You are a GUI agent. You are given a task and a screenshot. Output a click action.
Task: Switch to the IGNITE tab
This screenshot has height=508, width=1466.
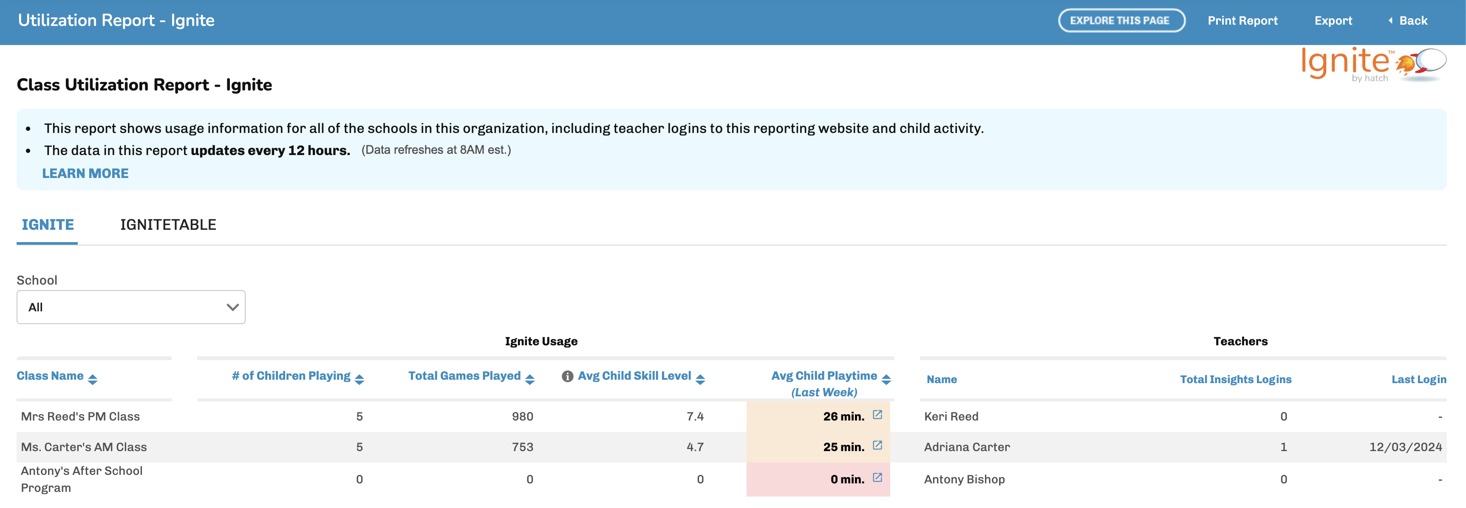point(48,225)
